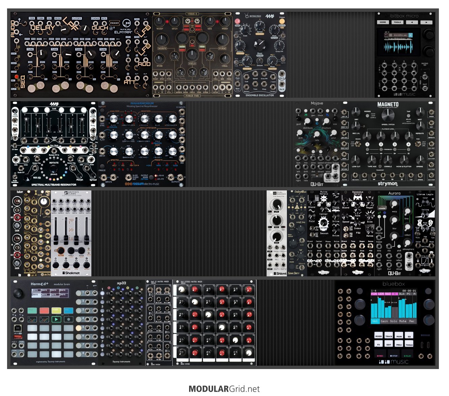Click the Magneto WET knob
449x396 pixels.
pos(420,112)
